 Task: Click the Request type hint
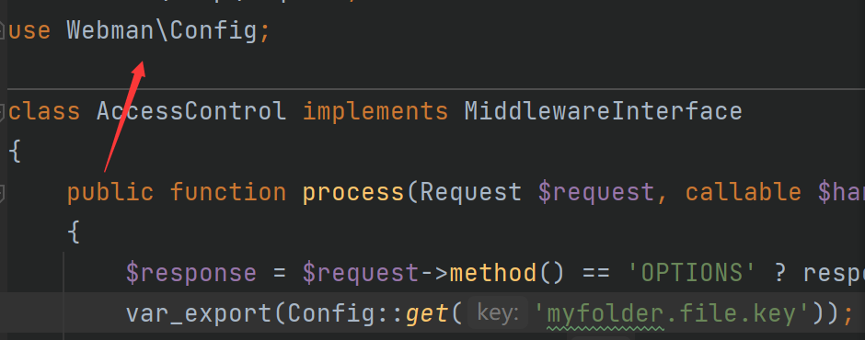[x=470, y=193]
